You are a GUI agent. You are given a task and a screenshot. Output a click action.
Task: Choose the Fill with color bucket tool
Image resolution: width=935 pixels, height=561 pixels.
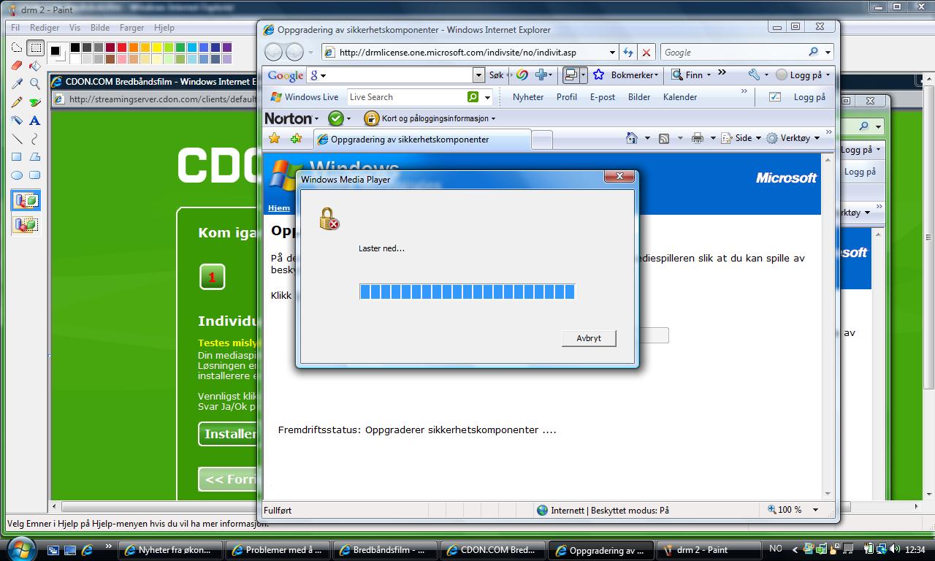point(35,66)
